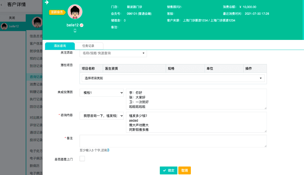Open the 模板1 template dropdown
This screenshot has width=304, height=175.
click(x=102, y=93)
